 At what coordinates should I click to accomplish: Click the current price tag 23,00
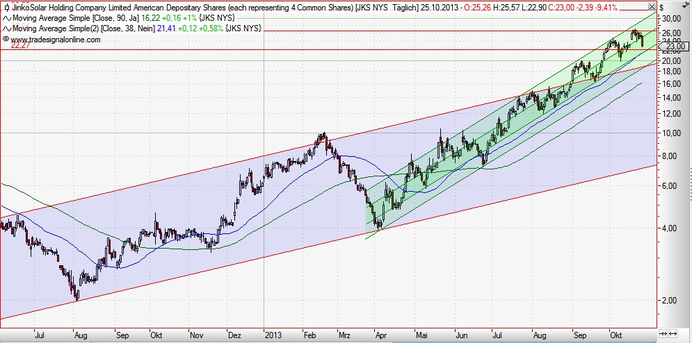pyautogui.click(x=673, y=47)
